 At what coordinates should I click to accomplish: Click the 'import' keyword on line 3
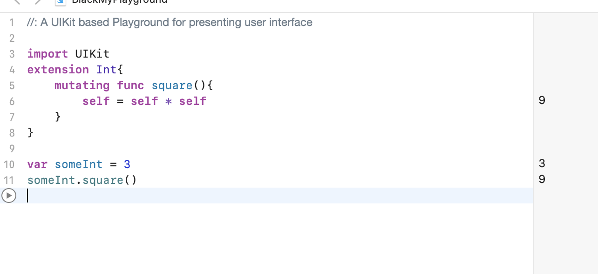[x=48, y=54]
